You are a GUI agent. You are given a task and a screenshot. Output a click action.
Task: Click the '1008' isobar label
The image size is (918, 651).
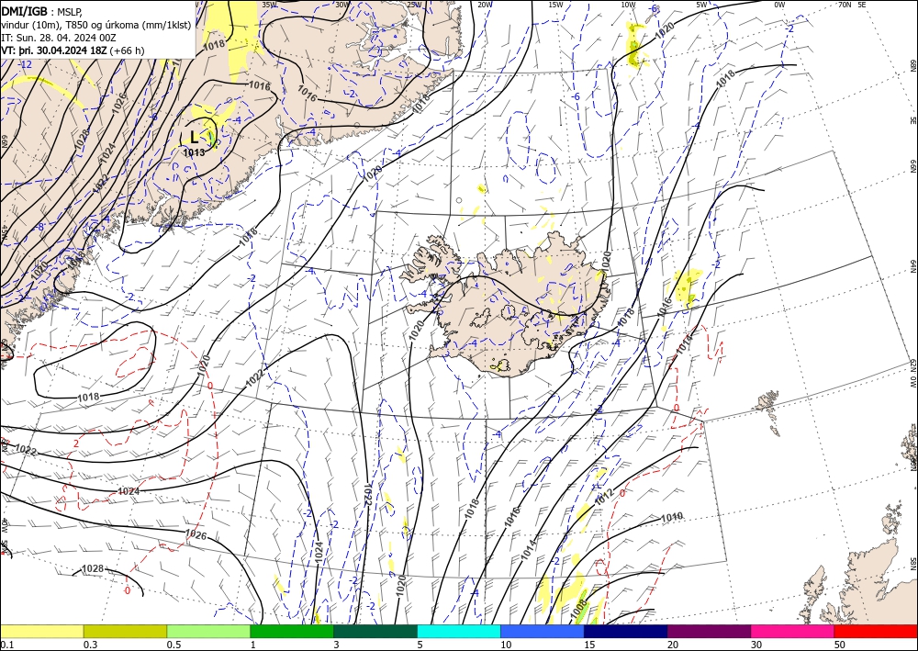coord(578,610)
